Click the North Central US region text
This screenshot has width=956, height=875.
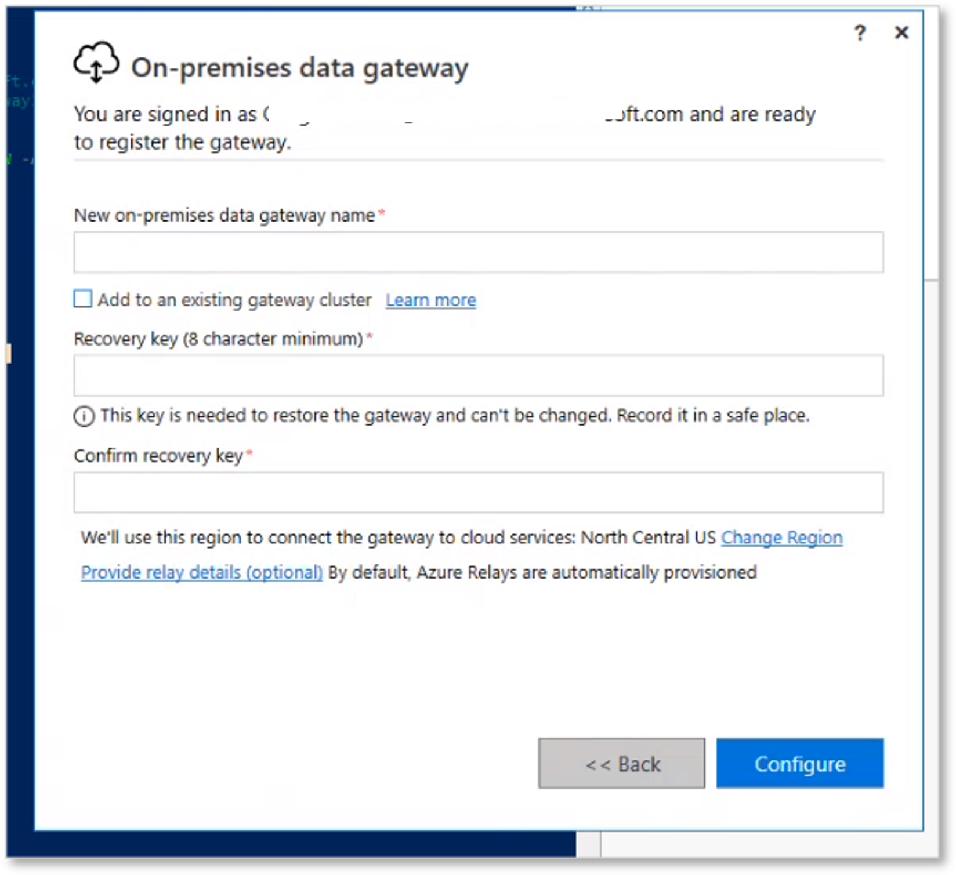tap(649, 538)
